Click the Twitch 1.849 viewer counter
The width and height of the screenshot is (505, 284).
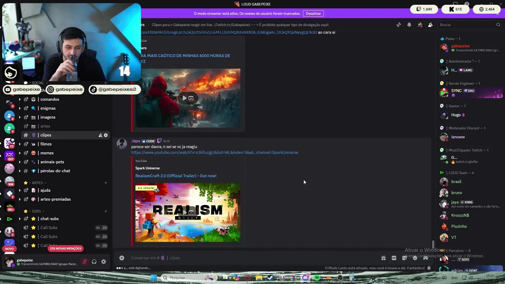(424, 9)
